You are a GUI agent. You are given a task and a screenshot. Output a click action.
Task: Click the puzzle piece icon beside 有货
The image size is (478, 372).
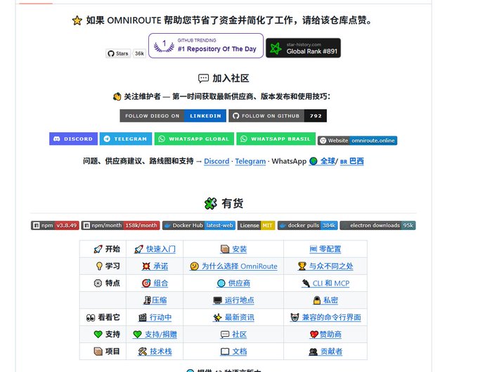point(211,203)
